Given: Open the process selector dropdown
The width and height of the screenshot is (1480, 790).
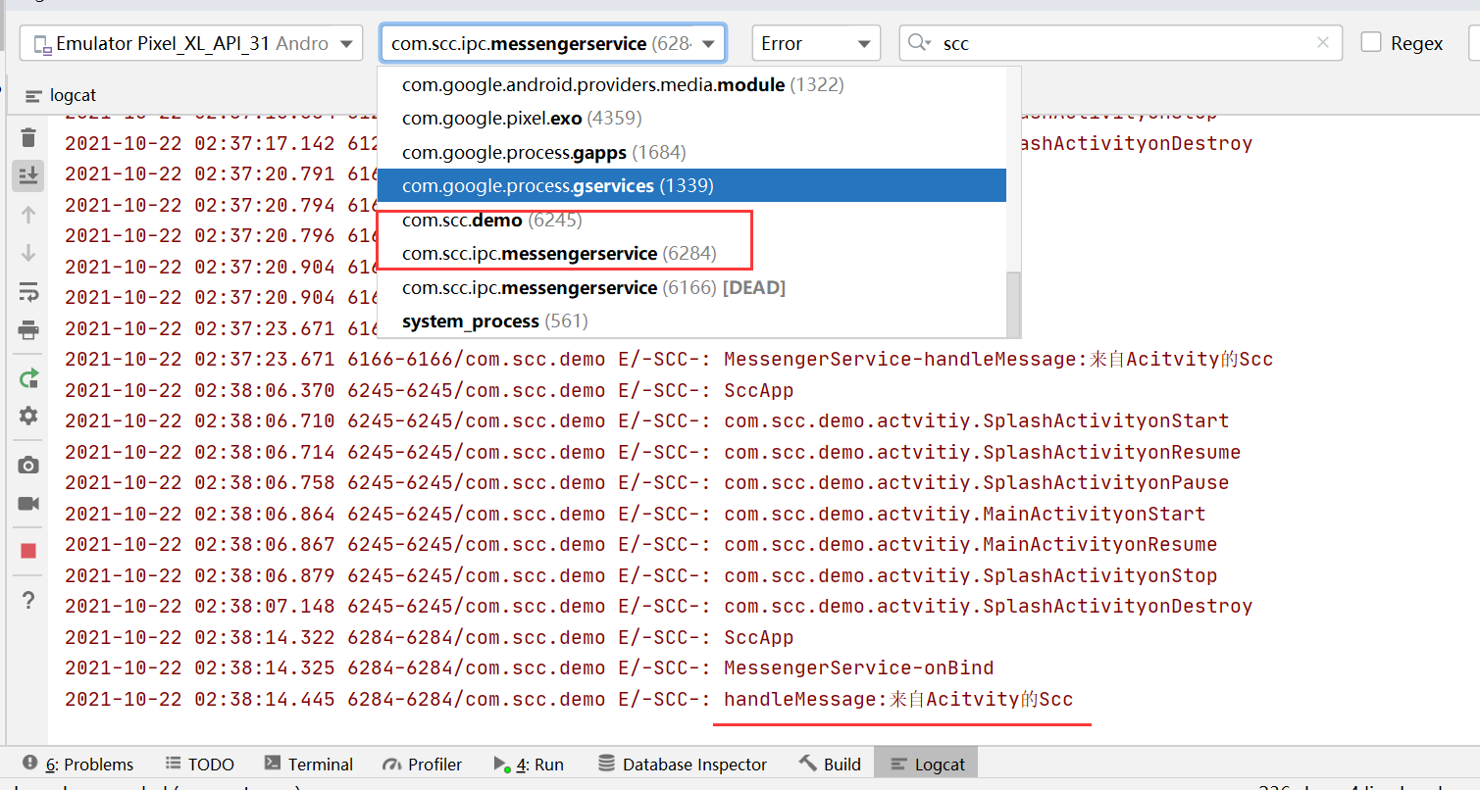Looking at the screenshot, I should tap(553, 43).
